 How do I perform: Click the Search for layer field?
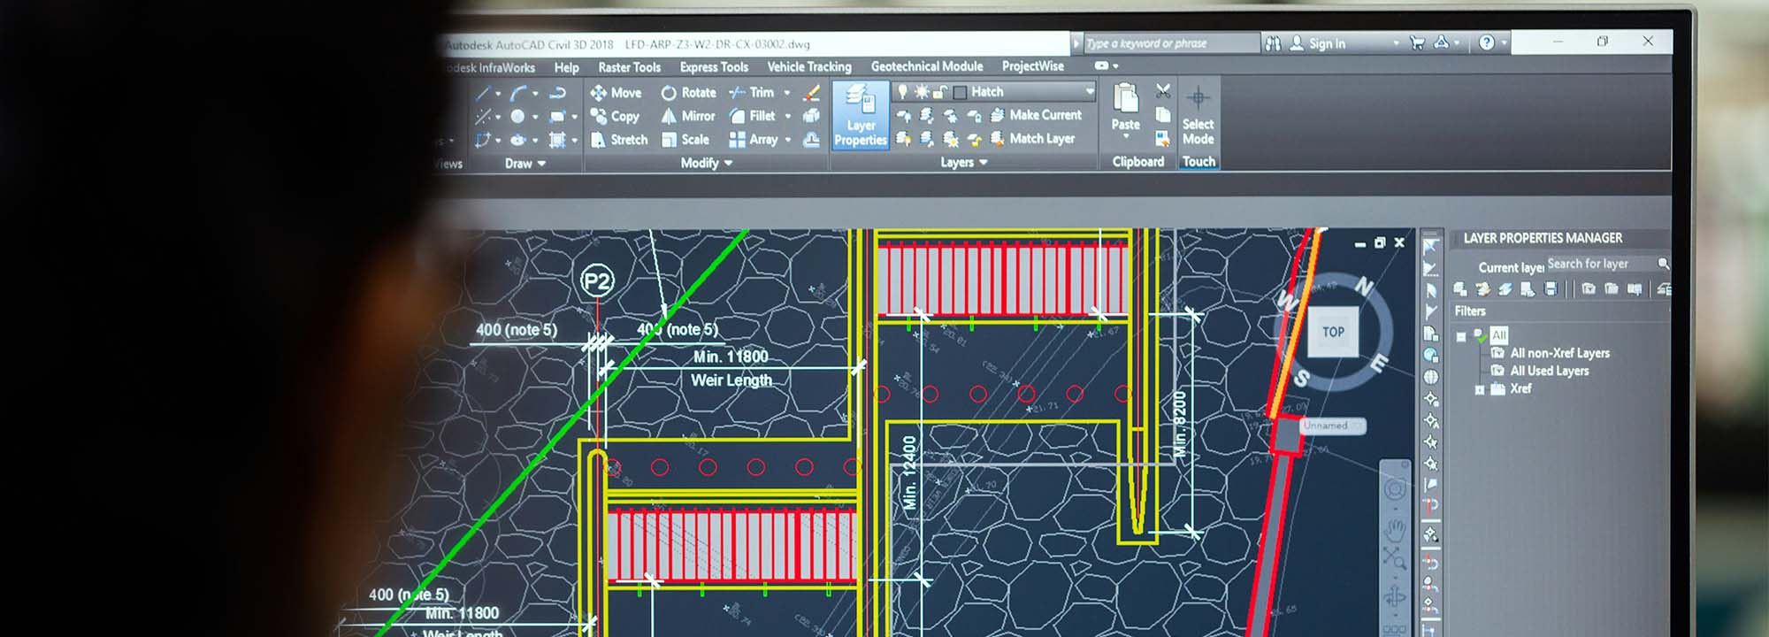click(1599, 264)
